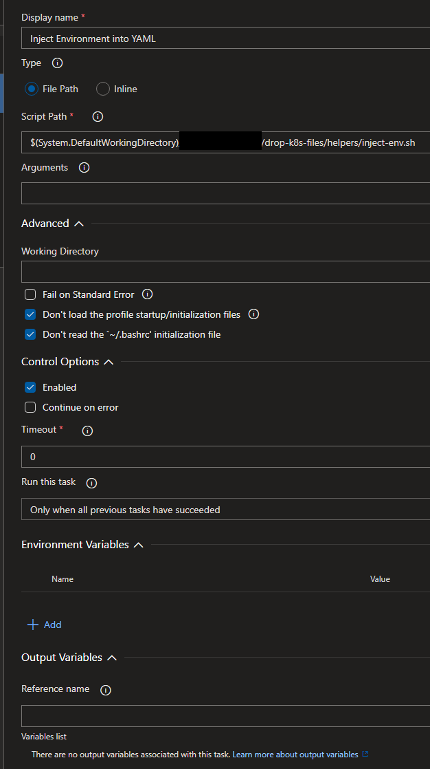Edit the Timeout value field
Screen dimensions: 430x769
coord(226,457)
